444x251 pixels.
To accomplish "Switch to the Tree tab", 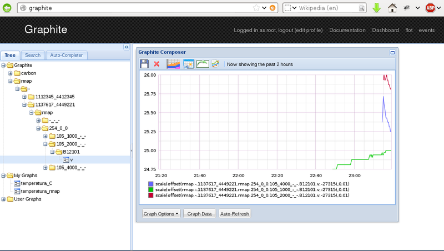I will pyautogui.click(x=10, y=55).
